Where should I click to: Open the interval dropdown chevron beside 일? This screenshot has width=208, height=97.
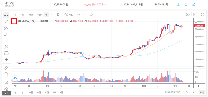point(51,15)
